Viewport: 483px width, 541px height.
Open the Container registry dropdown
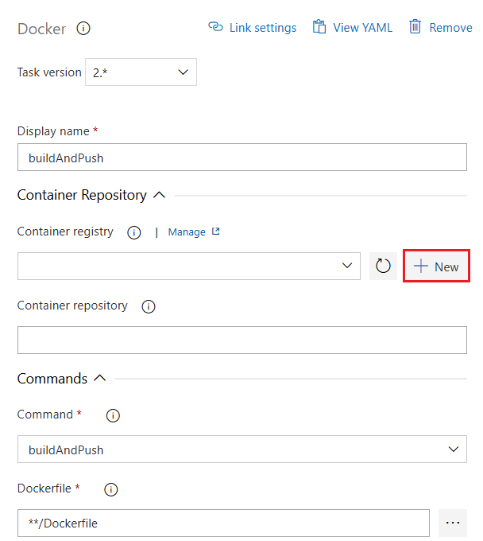[x=189, y=266]
